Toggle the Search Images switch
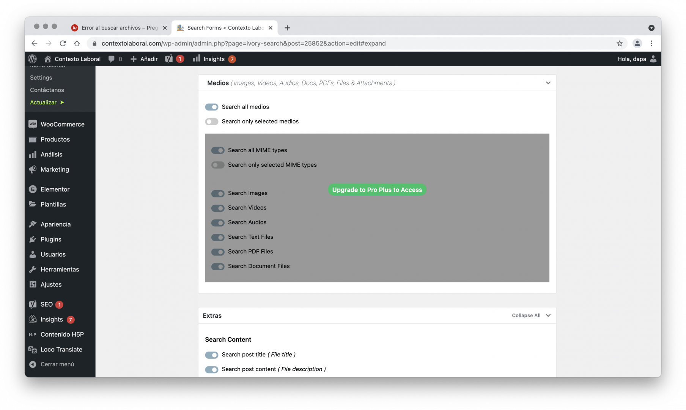 (218, 193)
